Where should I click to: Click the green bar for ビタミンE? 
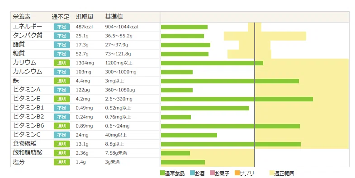tap(237, 99)
